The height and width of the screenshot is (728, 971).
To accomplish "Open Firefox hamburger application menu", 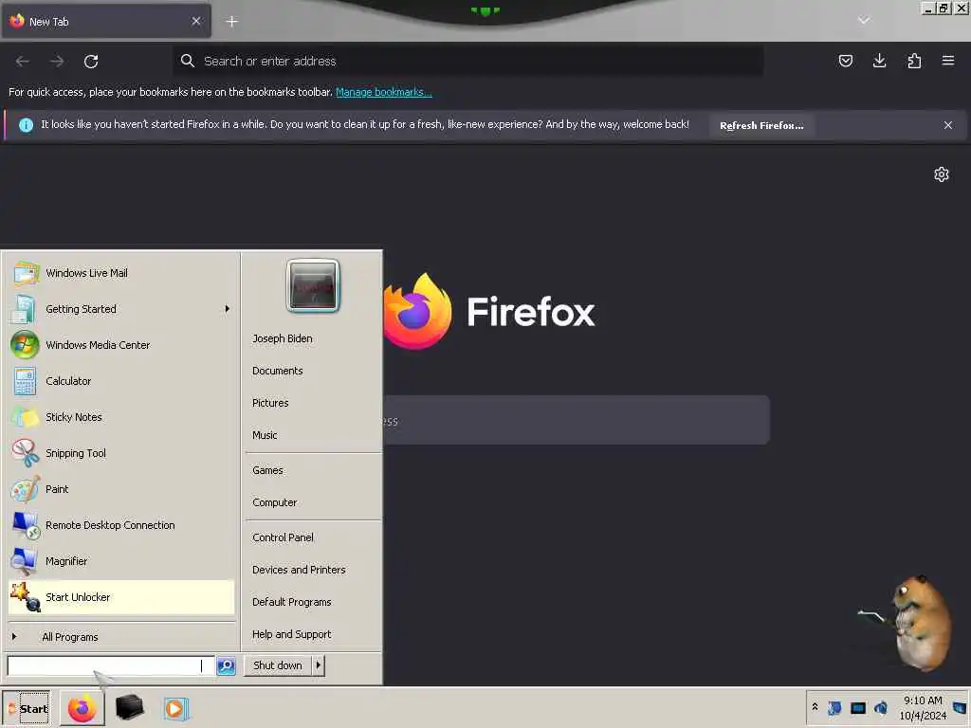I will coord(948,61).
